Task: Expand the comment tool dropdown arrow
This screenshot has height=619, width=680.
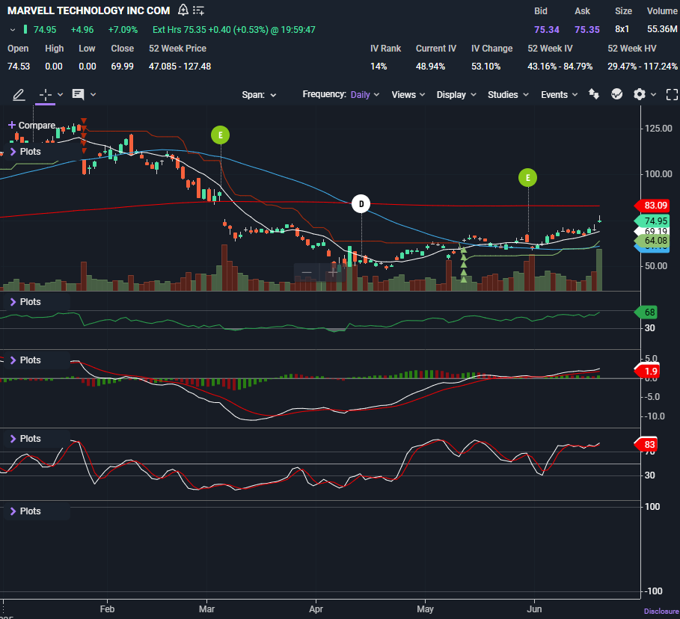Action: 93,94
